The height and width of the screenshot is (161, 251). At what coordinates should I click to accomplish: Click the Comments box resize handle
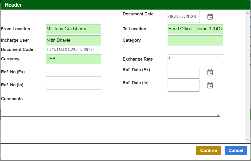218,115
